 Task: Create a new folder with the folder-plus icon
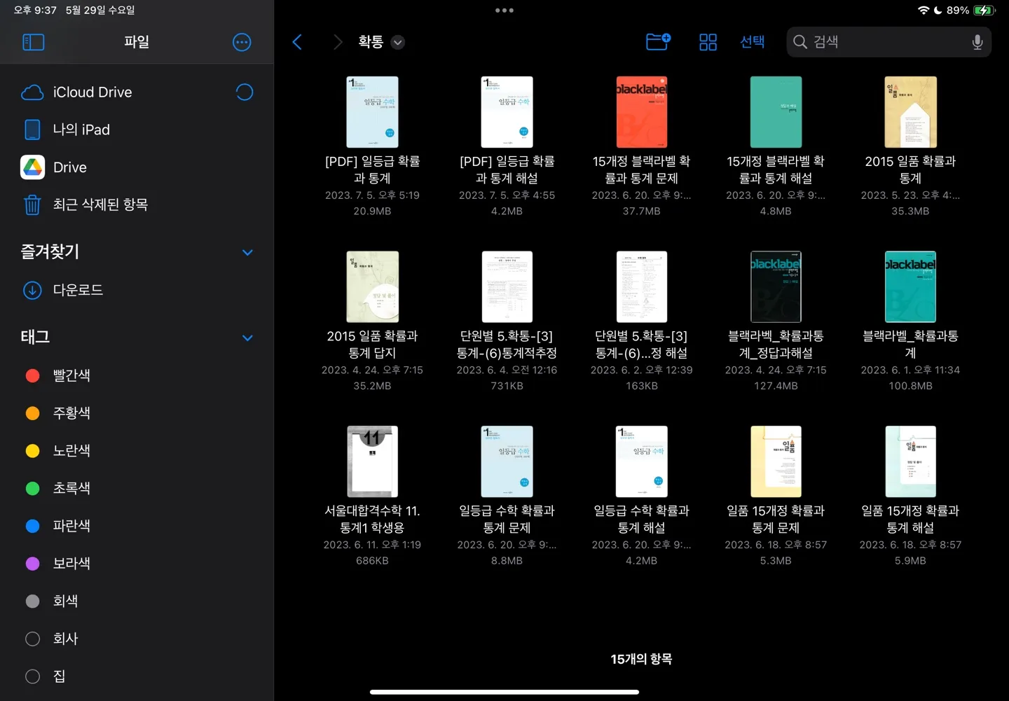click(x=658, y=42)
